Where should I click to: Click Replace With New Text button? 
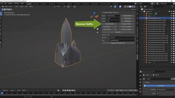tap(118, 43)
